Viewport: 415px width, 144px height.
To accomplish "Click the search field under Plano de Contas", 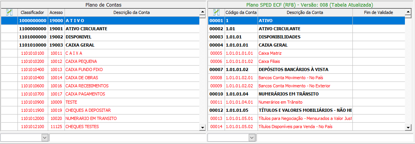I will pos(127,138).
